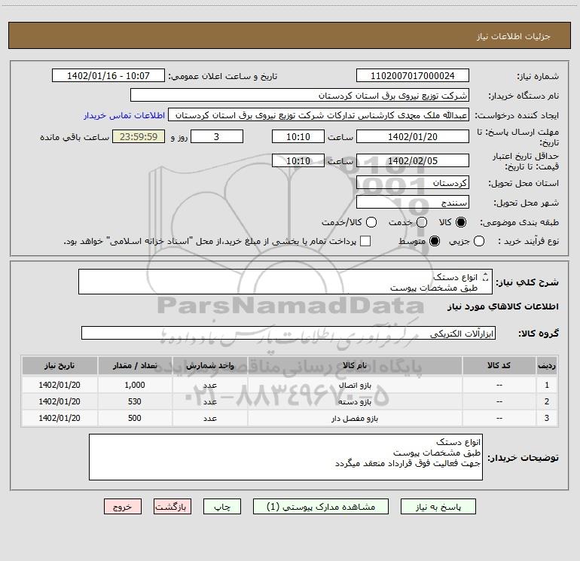Click the نام دستگاه خریدار field
This screenshot has height=561, width=580.
[x=300, y=95]
